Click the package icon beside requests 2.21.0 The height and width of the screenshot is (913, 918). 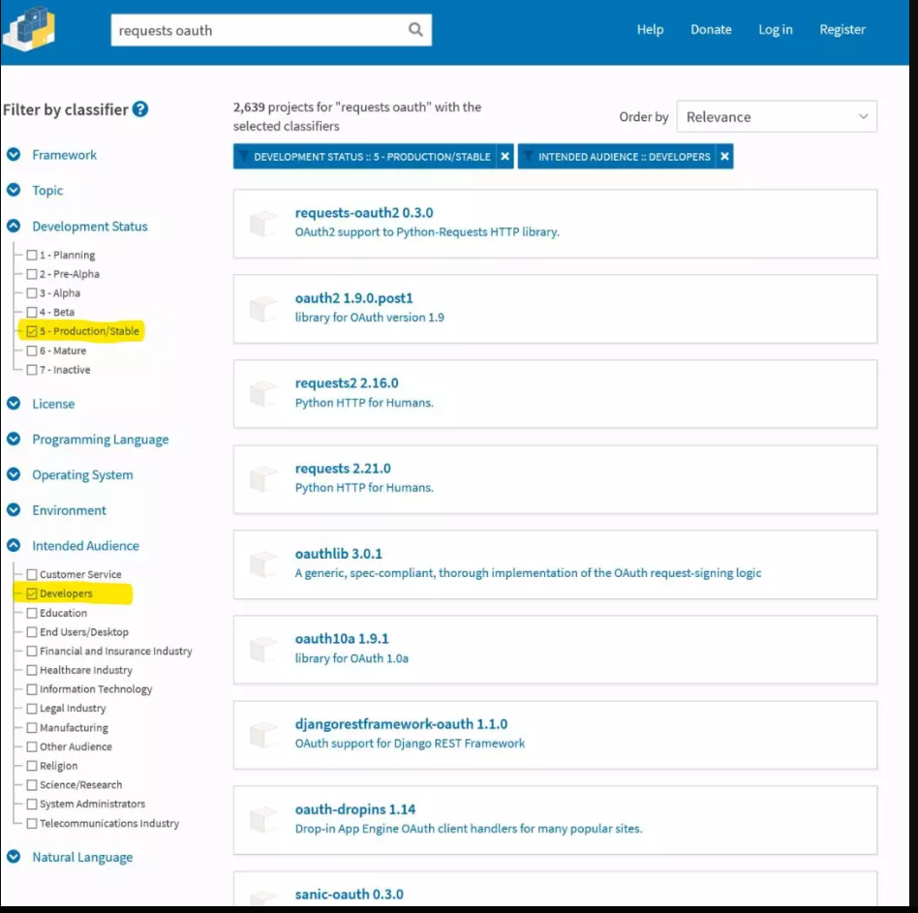pyautogui.click(x=263, y=479)
